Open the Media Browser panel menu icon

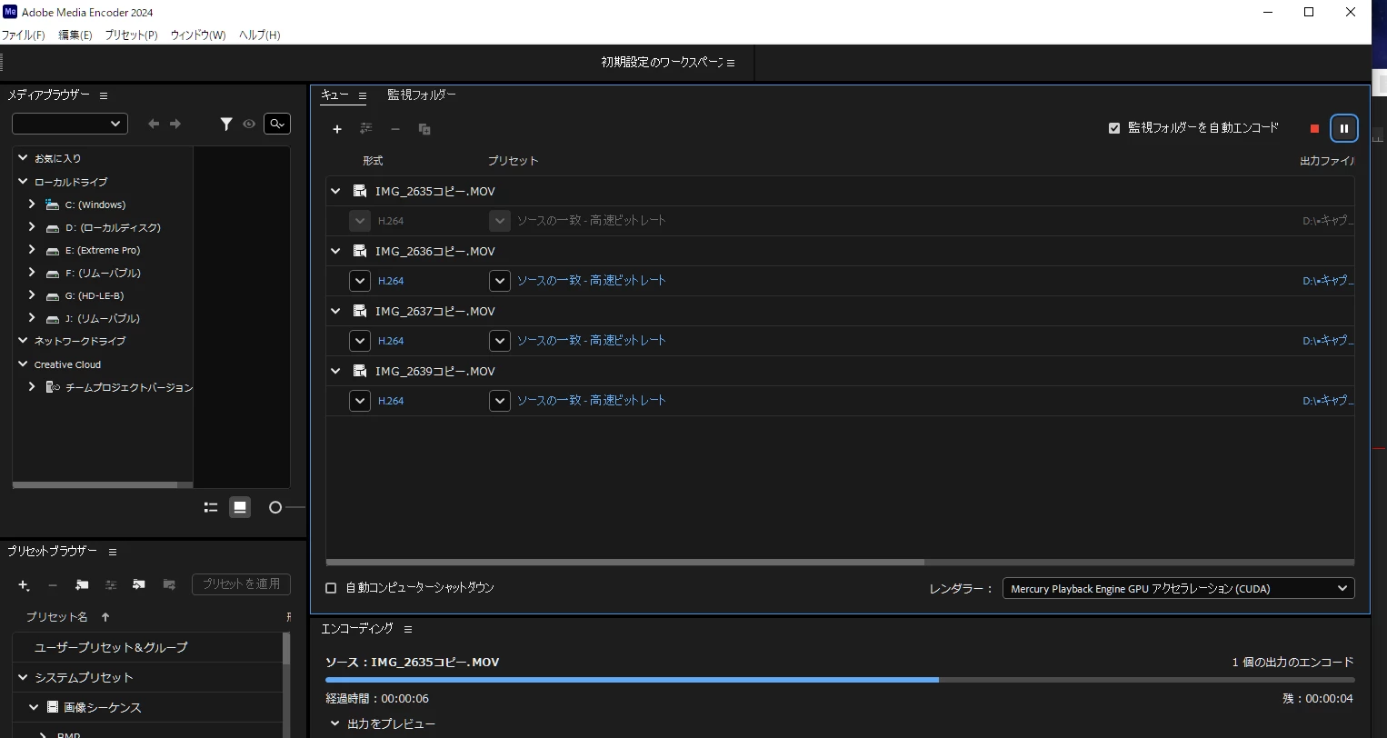coord(104,95)
